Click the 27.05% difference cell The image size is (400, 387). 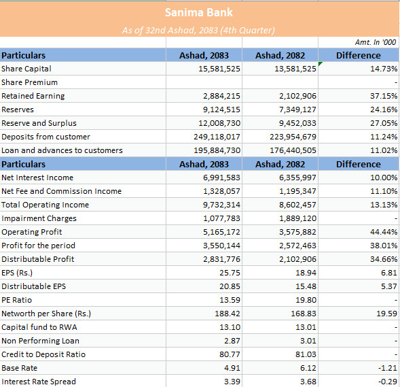tap(384, 123)
